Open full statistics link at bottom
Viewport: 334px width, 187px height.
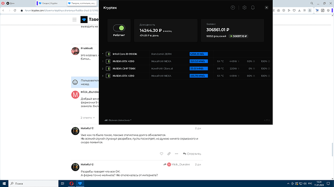pyautogui.click(x=118, y=120)
